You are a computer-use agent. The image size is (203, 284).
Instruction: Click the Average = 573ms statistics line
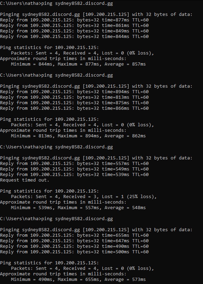[x=78, y=280]
